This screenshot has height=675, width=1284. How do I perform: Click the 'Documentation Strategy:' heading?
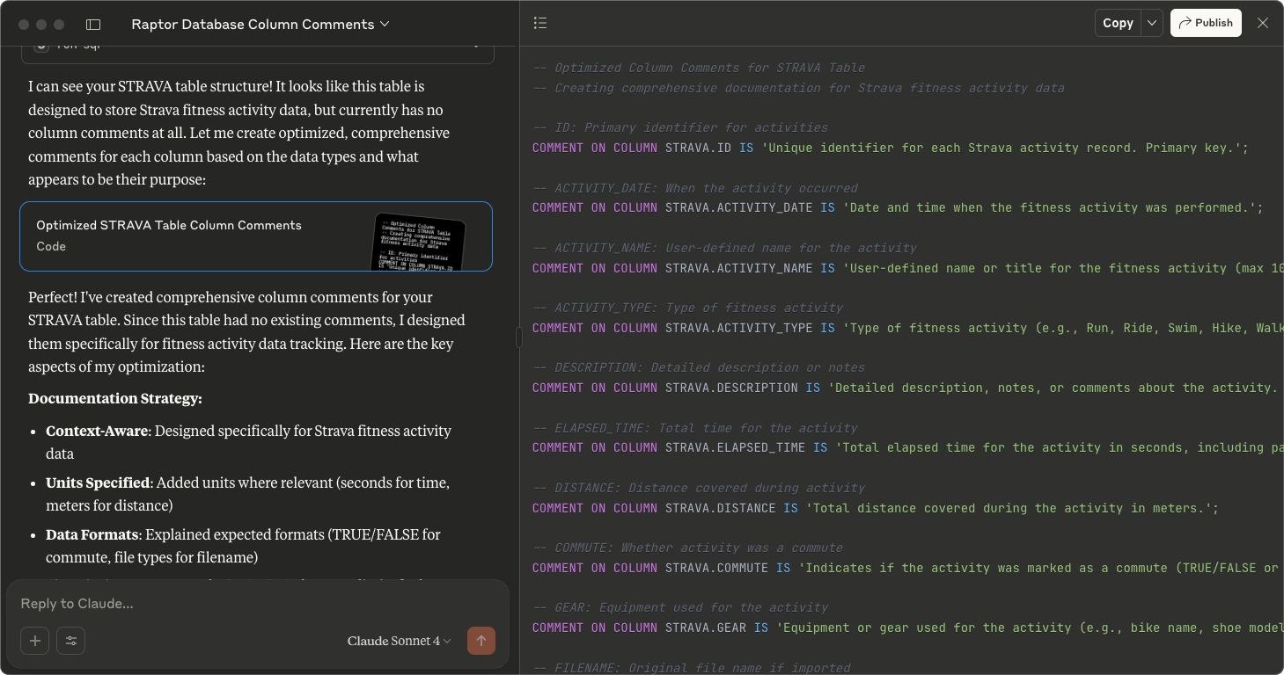(115, 399)
